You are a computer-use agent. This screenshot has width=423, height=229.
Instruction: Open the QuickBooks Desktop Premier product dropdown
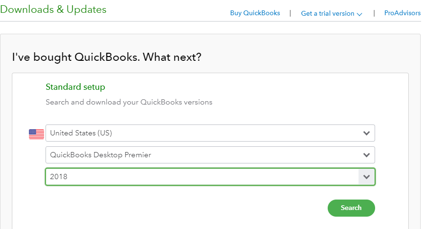[210, 155]
